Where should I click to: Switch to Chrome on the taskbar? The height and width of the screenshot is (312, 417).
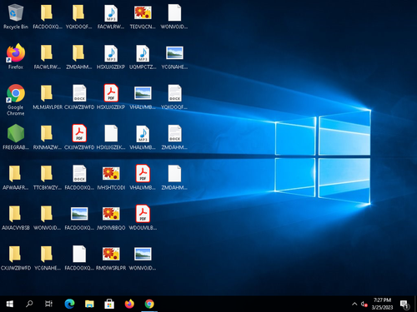[149, 304]
